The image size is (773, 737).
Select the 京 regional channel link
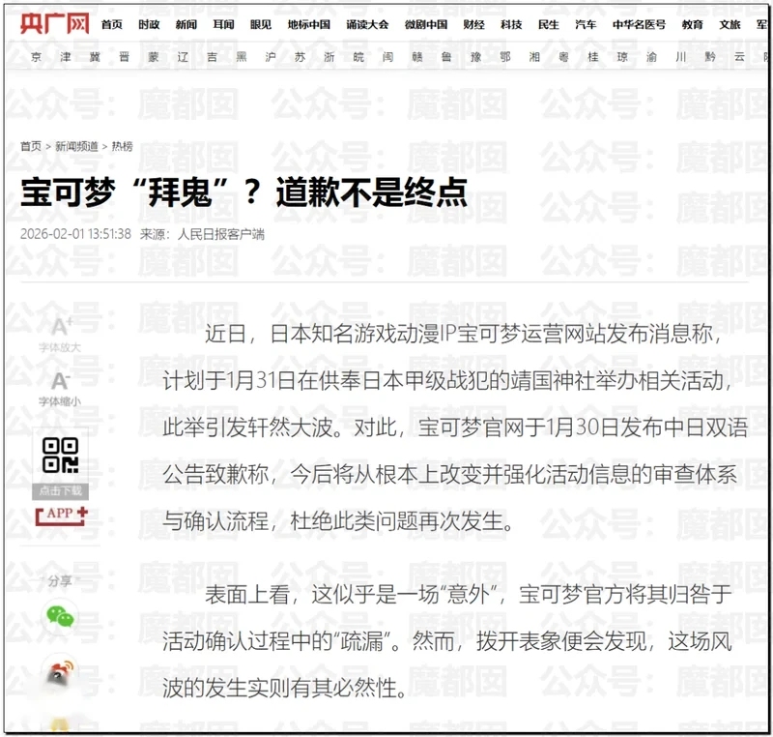coord(36,57)
